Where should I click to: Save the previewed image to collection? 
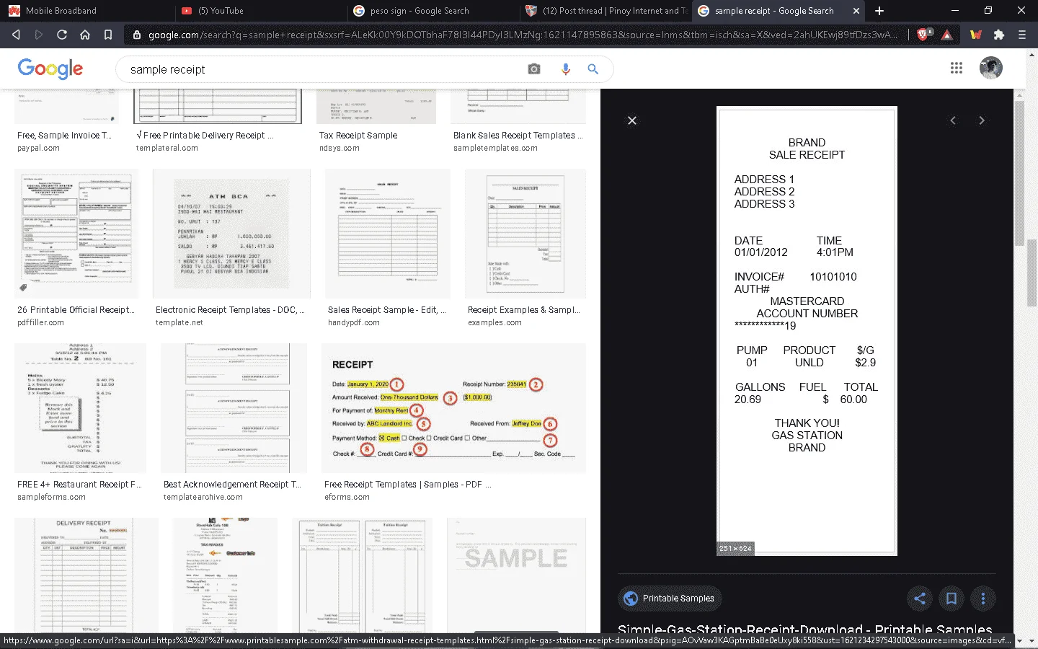[951, 598]
